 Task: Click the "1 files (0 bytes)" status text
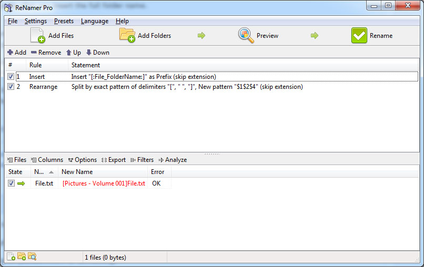point(105,258)
